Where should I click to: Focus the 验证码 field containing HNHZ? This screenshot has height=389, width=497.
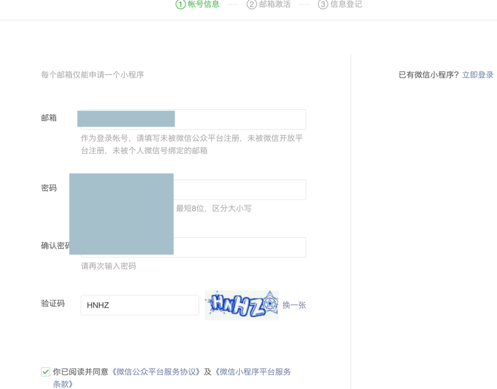[x=140, y=305]
